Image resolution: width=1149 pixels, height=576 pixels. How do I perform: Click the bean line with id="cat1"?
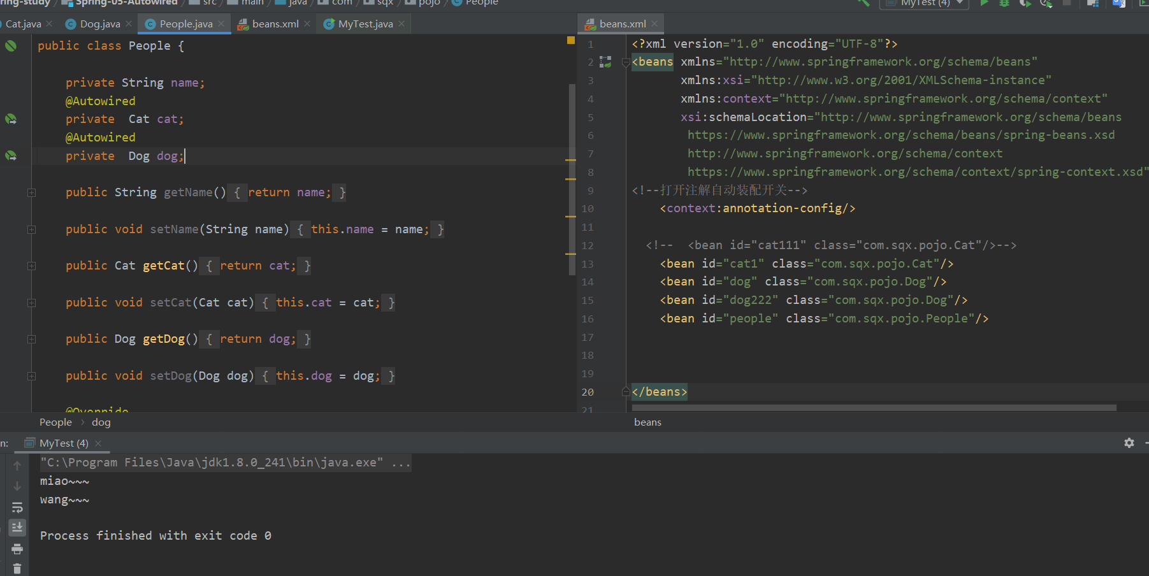(x=807, y=264)
